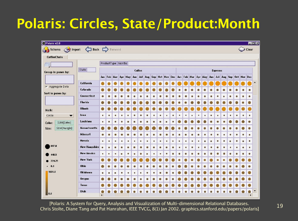This screenshot has width=298, height=221.
Task: Click the horizontal scrollbar right arrow
Action: 250,195
